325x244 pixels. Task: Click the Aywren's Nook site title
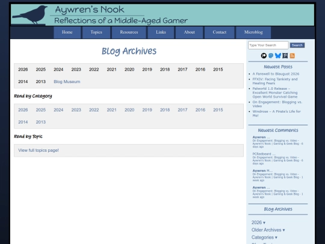tap(90, 10)
